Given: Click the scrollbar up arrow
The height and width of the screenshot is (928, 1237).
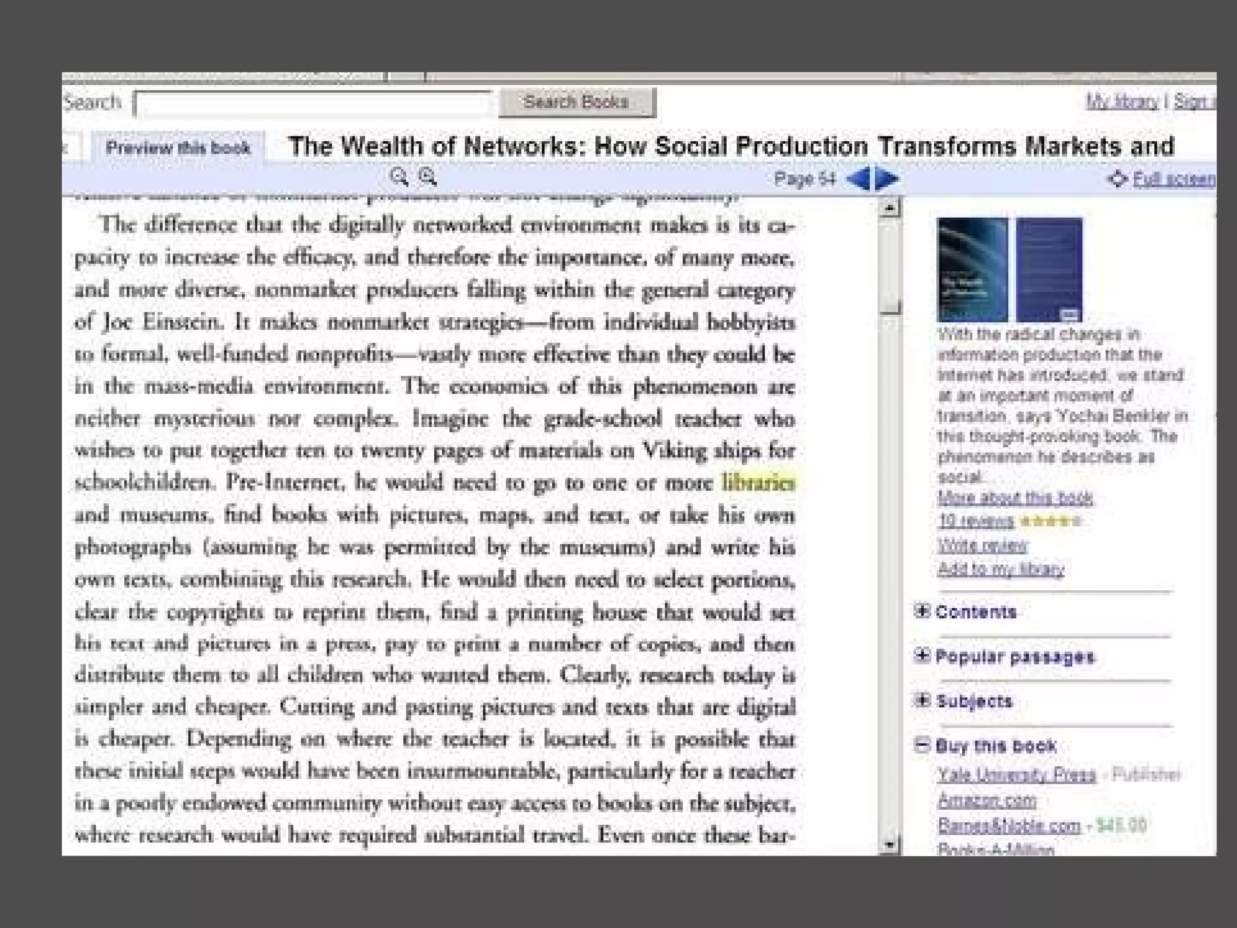Looking at the screenshot, I should 889,208.
